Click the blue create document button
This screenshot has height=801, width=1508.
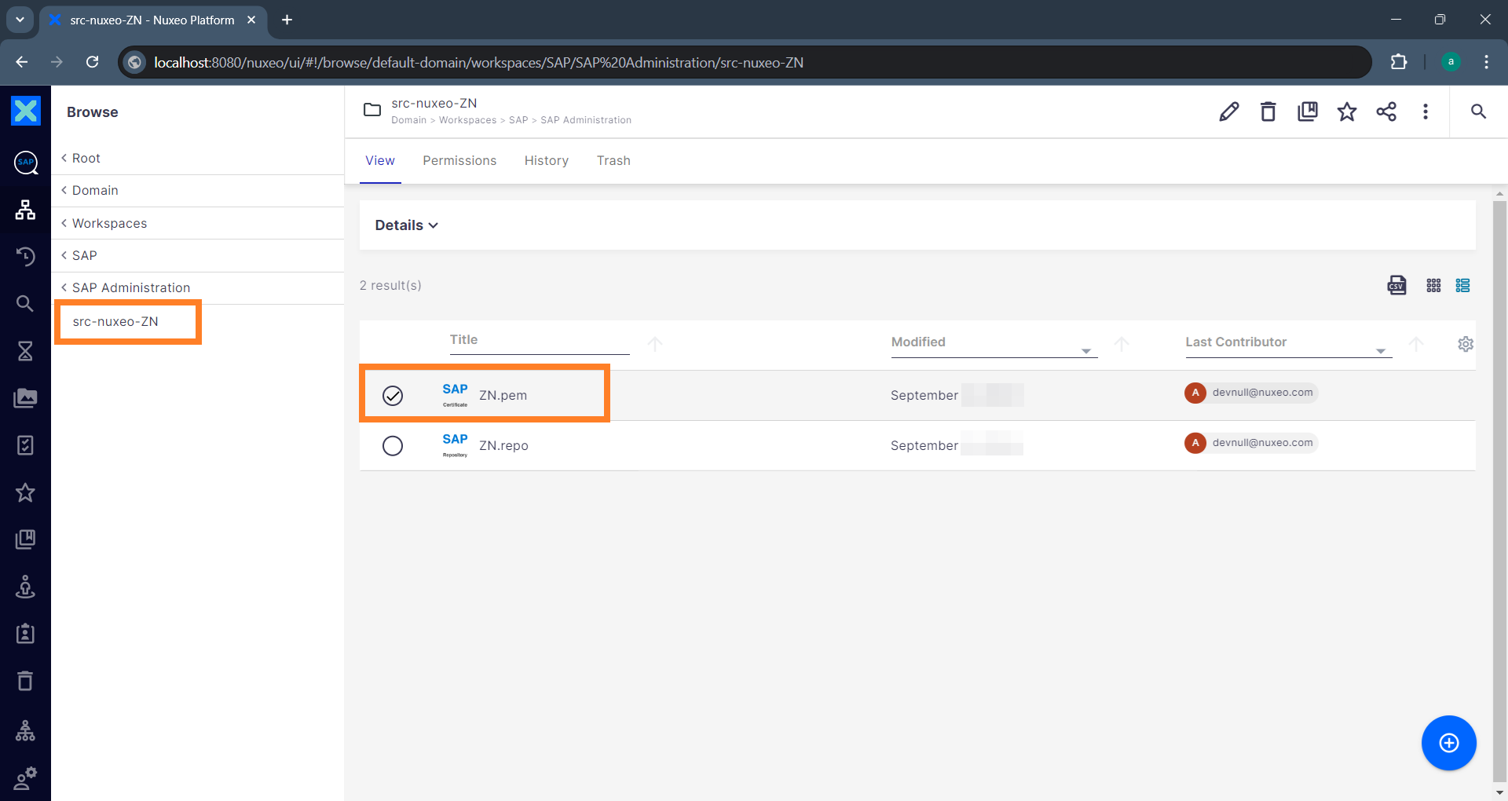[x=1448, y=743]
